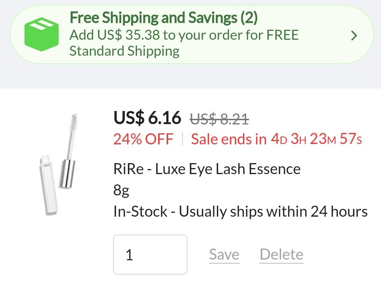Click the Standard Shipping text in banner
The image size is (381, 289).
124,51
